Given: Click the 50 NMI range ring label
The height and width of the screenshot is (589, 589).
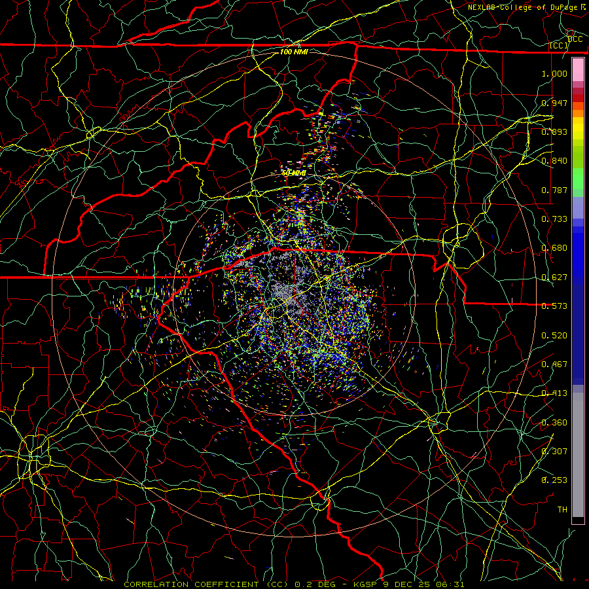Looking at the screenshot, I should coord(294,173).
